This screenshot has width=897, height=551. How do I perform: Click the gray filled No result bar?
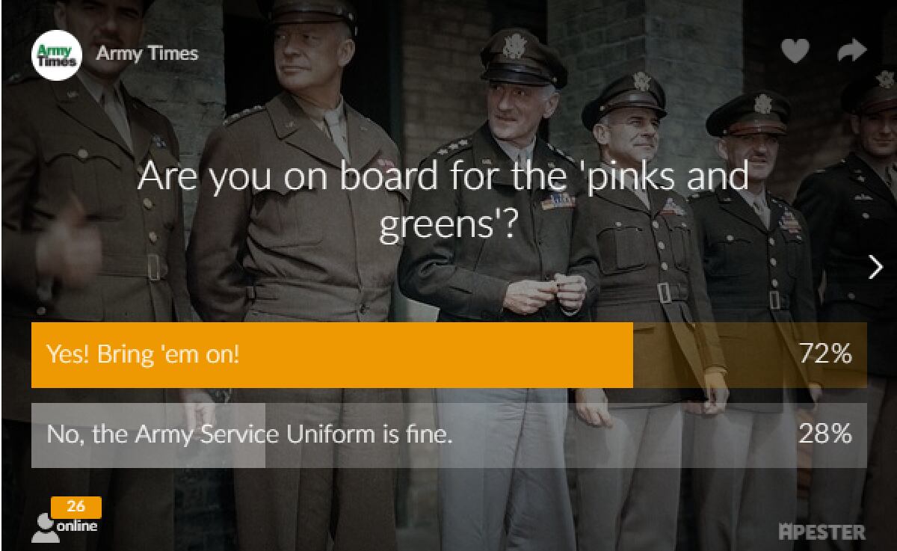(148, 435)
